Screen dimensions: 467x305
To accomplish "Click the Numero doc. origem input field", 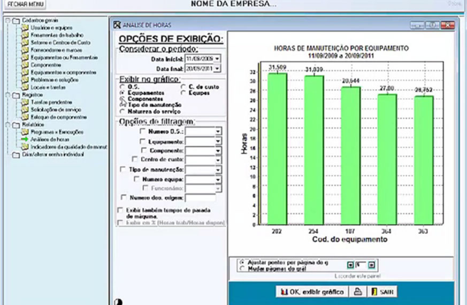I will tap(201, 198).
